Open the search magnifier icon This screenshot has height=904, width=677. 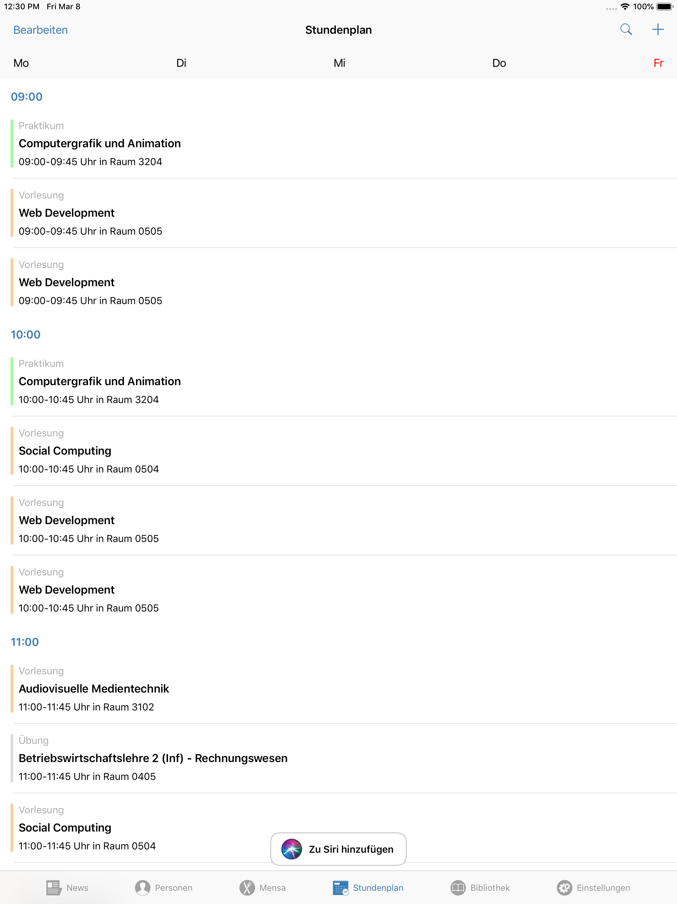pos(625,29)
